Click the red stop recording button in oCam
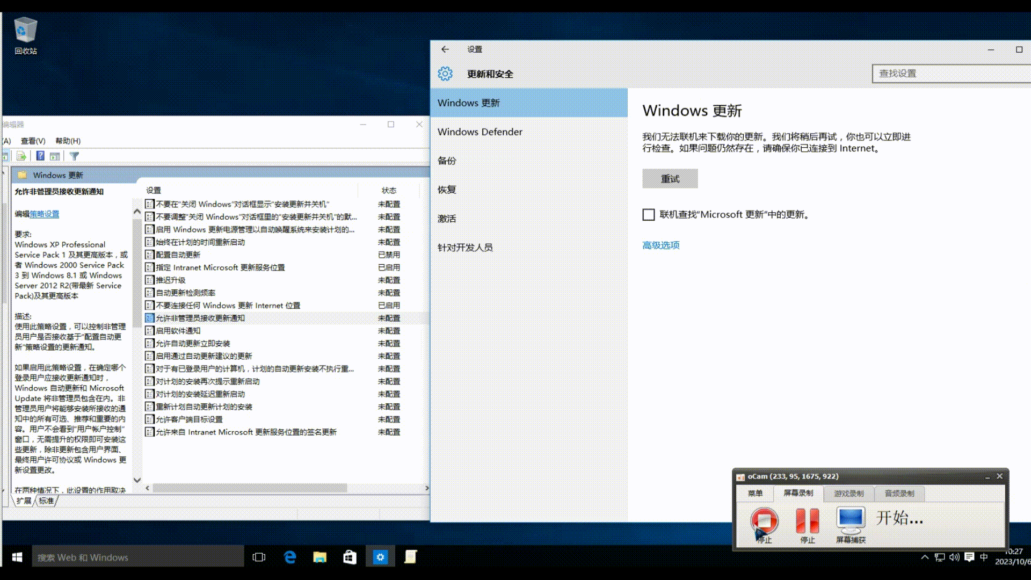 (764, 520)
